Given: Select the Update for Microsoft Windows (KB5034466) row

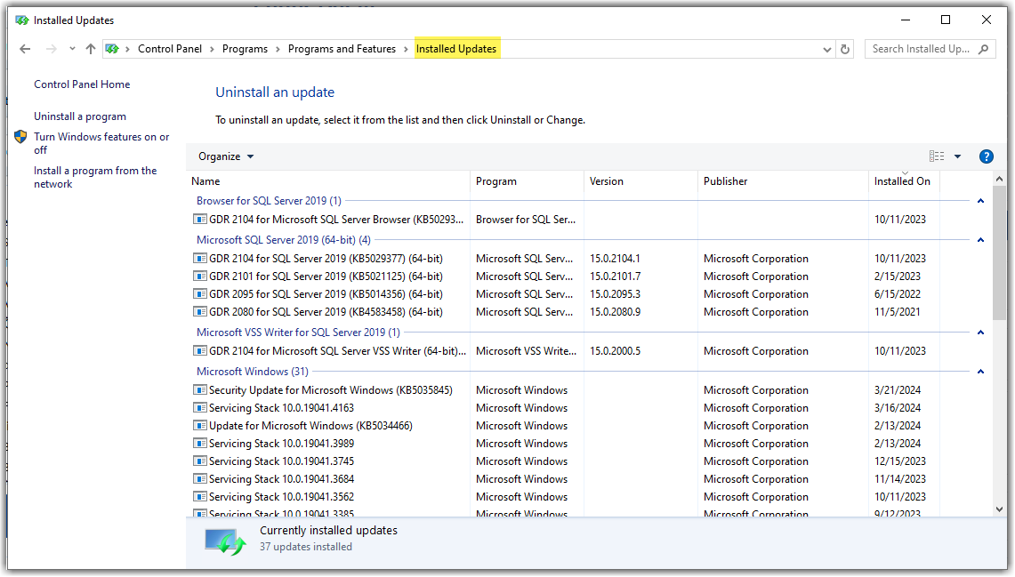Looking at the screenshot, I should pos(310,426).
